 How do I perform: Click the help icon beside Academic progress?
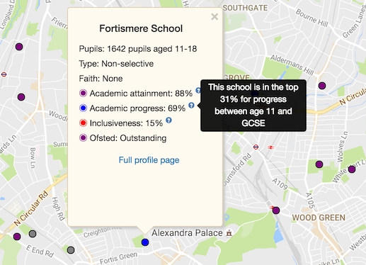pos(191,106)
